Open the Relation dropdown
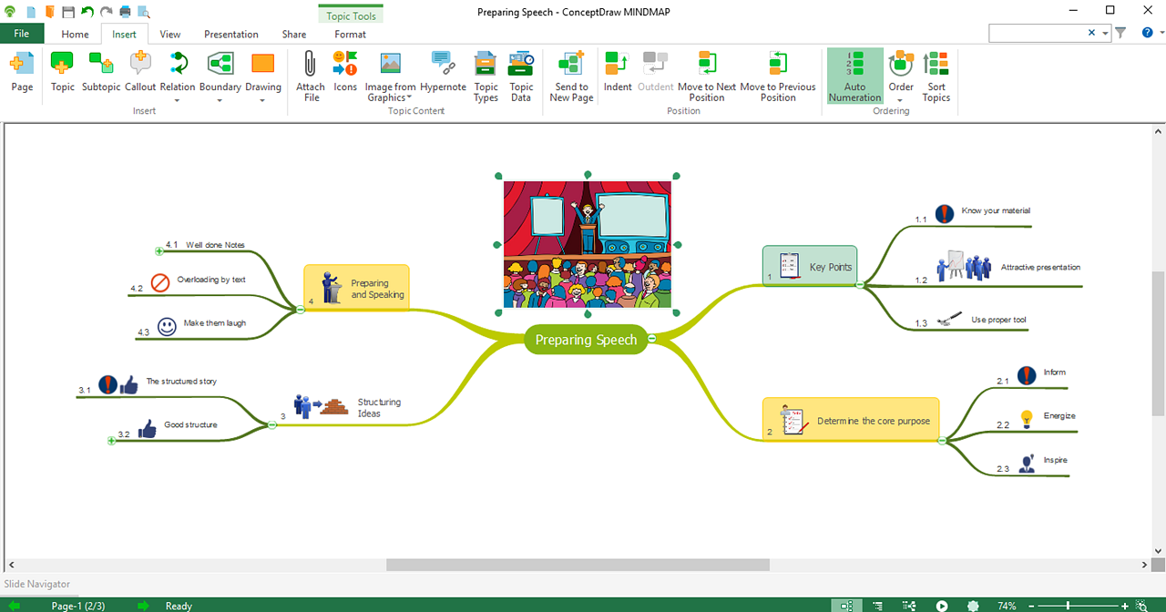Viewport: 1166px width, 612px height. click(x=178, y=100)
